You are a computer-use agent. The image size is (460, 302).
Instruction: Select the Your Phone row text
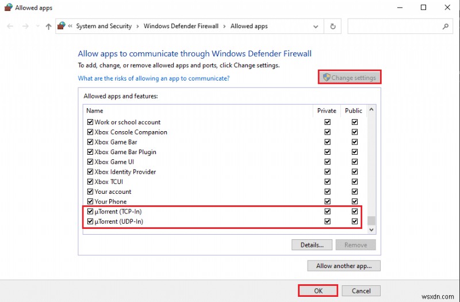point(110,202)
